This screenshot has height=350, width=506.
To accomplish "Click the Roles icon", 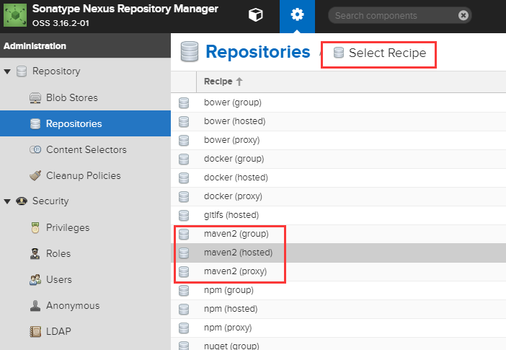I will click(x=35, y=254).
